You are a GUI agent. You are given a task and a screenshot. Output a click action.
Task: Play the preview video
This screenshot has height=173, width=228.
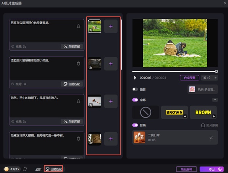coord(135,78)
